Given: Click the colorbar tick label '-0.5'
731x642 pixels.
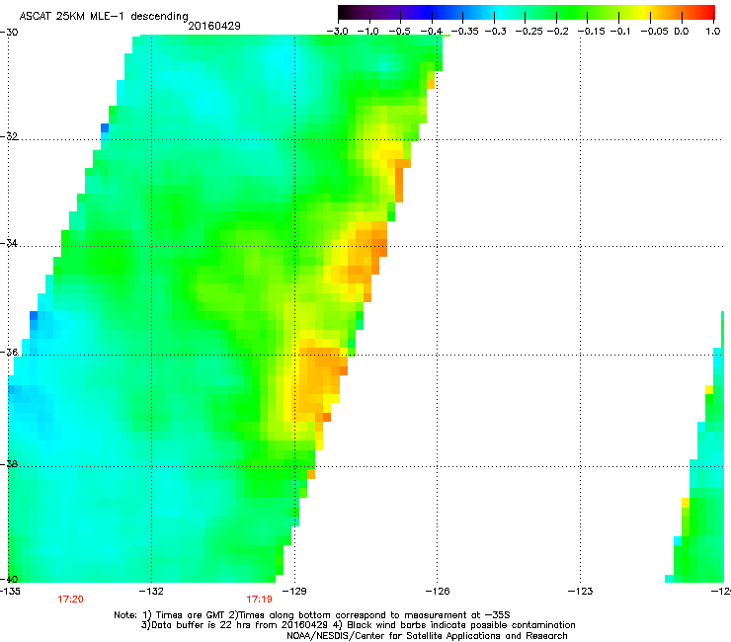Looking at the screenshot, I should 399,32.
